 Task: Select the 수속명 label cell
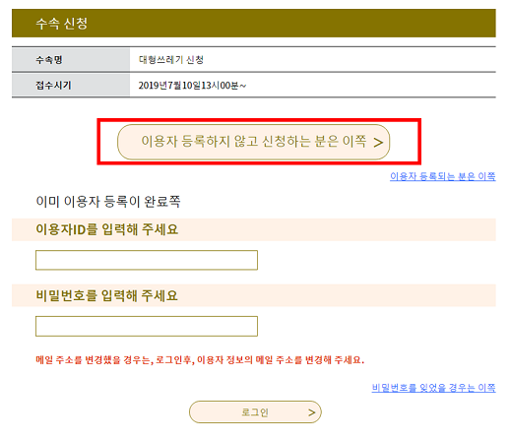[x=71, y=60]
